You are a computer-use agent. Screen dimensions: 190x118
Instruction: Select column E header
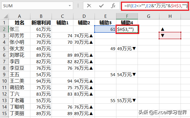pos(105,16)
